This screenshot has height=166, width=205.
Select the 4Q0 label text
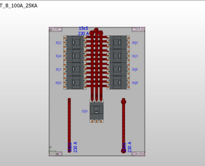tap(58, 83)
